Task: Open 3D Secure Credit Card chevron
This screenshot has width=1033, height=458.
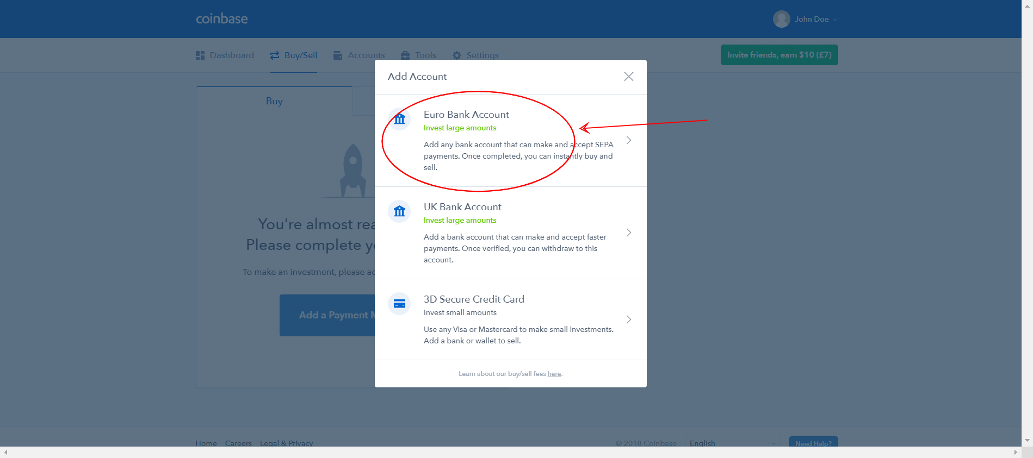Action: click(629, 319)
